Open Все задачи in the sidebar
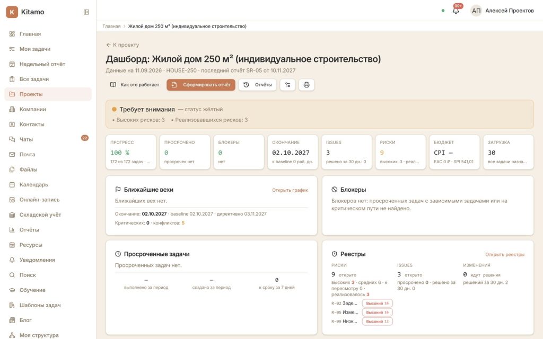Image resolution: width=543 pixels, height=339 pixels. click(x=48, y=79)
